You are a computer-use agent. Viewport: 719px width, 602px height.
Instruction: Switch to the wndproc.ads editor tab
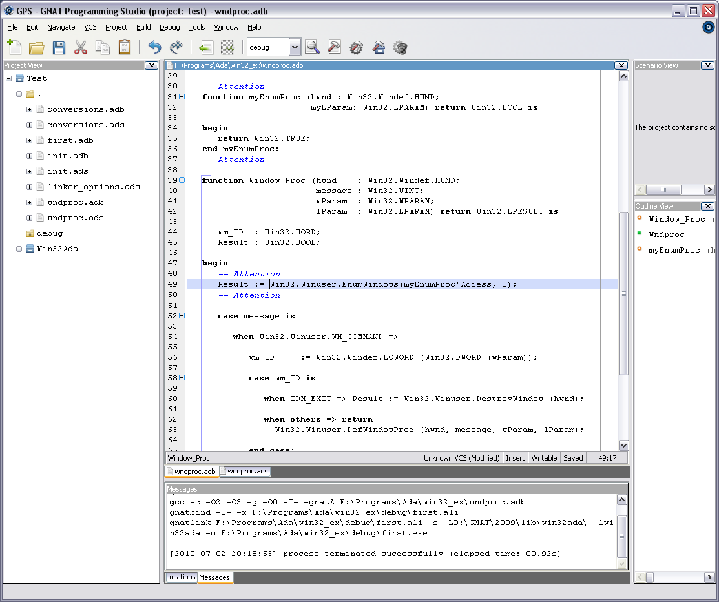tap(247, 472)
